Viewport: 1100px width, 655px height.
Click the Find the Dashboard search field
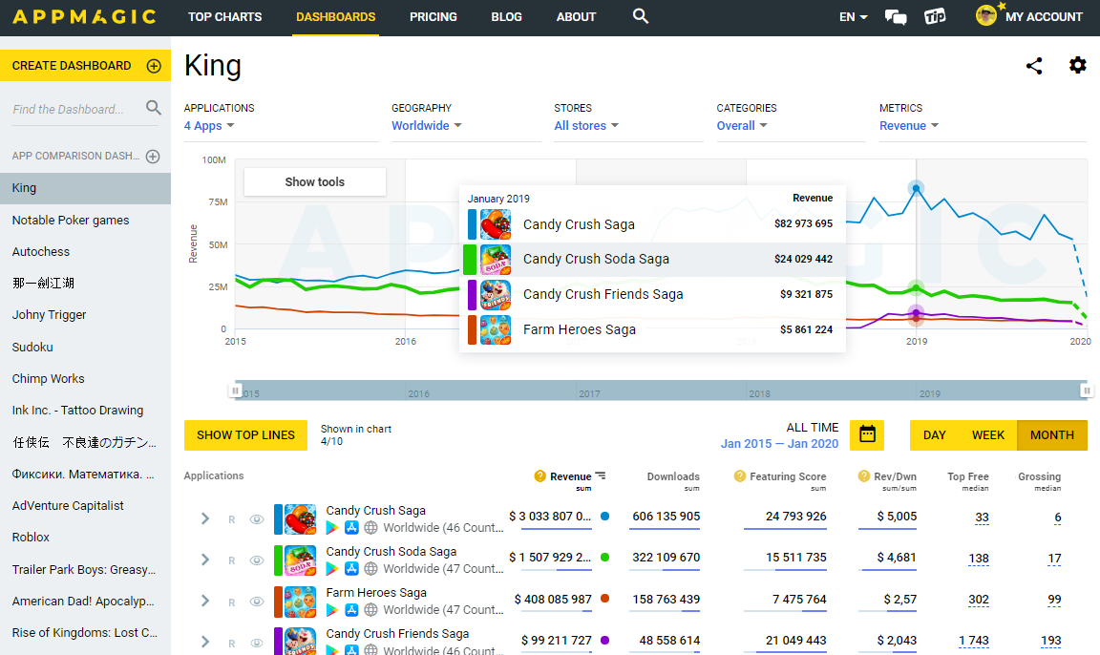click(x=76, y=109)
